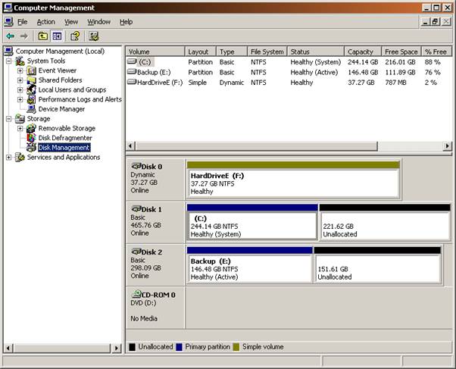Click the Disk Management tree icon
Screen dimensions: 456x369
(31, 148)
